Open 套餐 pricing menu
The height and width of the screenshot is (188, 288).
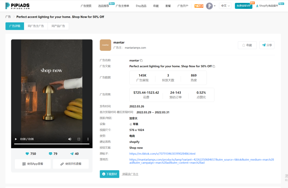click(x=168, y=6)
